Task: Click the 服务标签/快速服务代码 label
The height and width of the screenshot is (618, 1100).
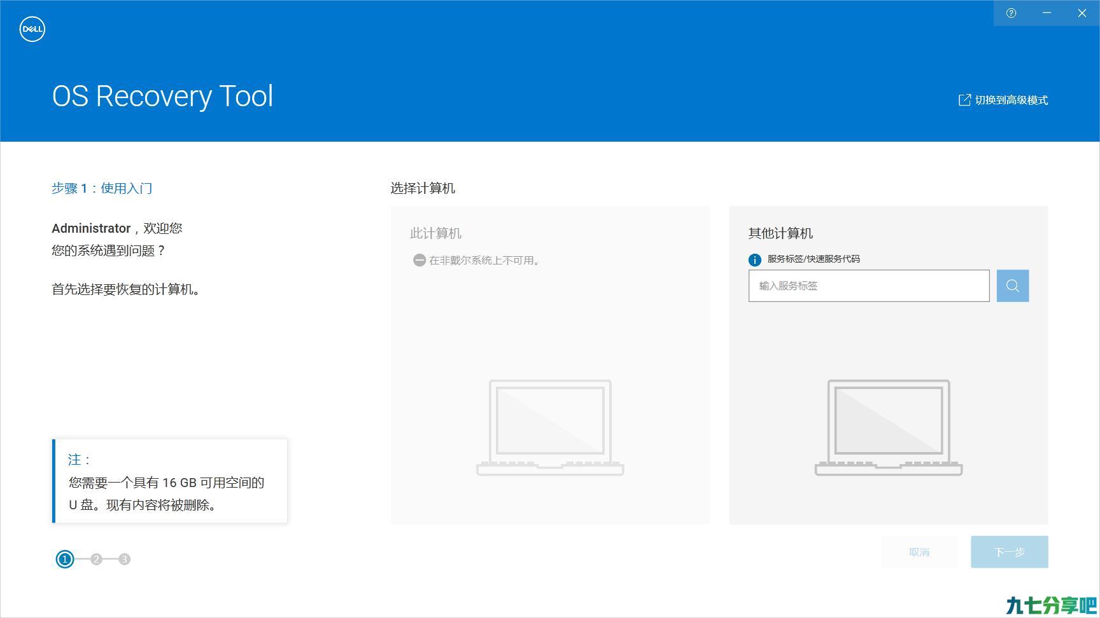Action: pyautogui.click(x=814, y=259)
